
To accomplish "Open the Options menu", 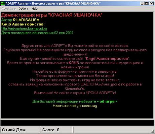I will (x=24, y=9).
